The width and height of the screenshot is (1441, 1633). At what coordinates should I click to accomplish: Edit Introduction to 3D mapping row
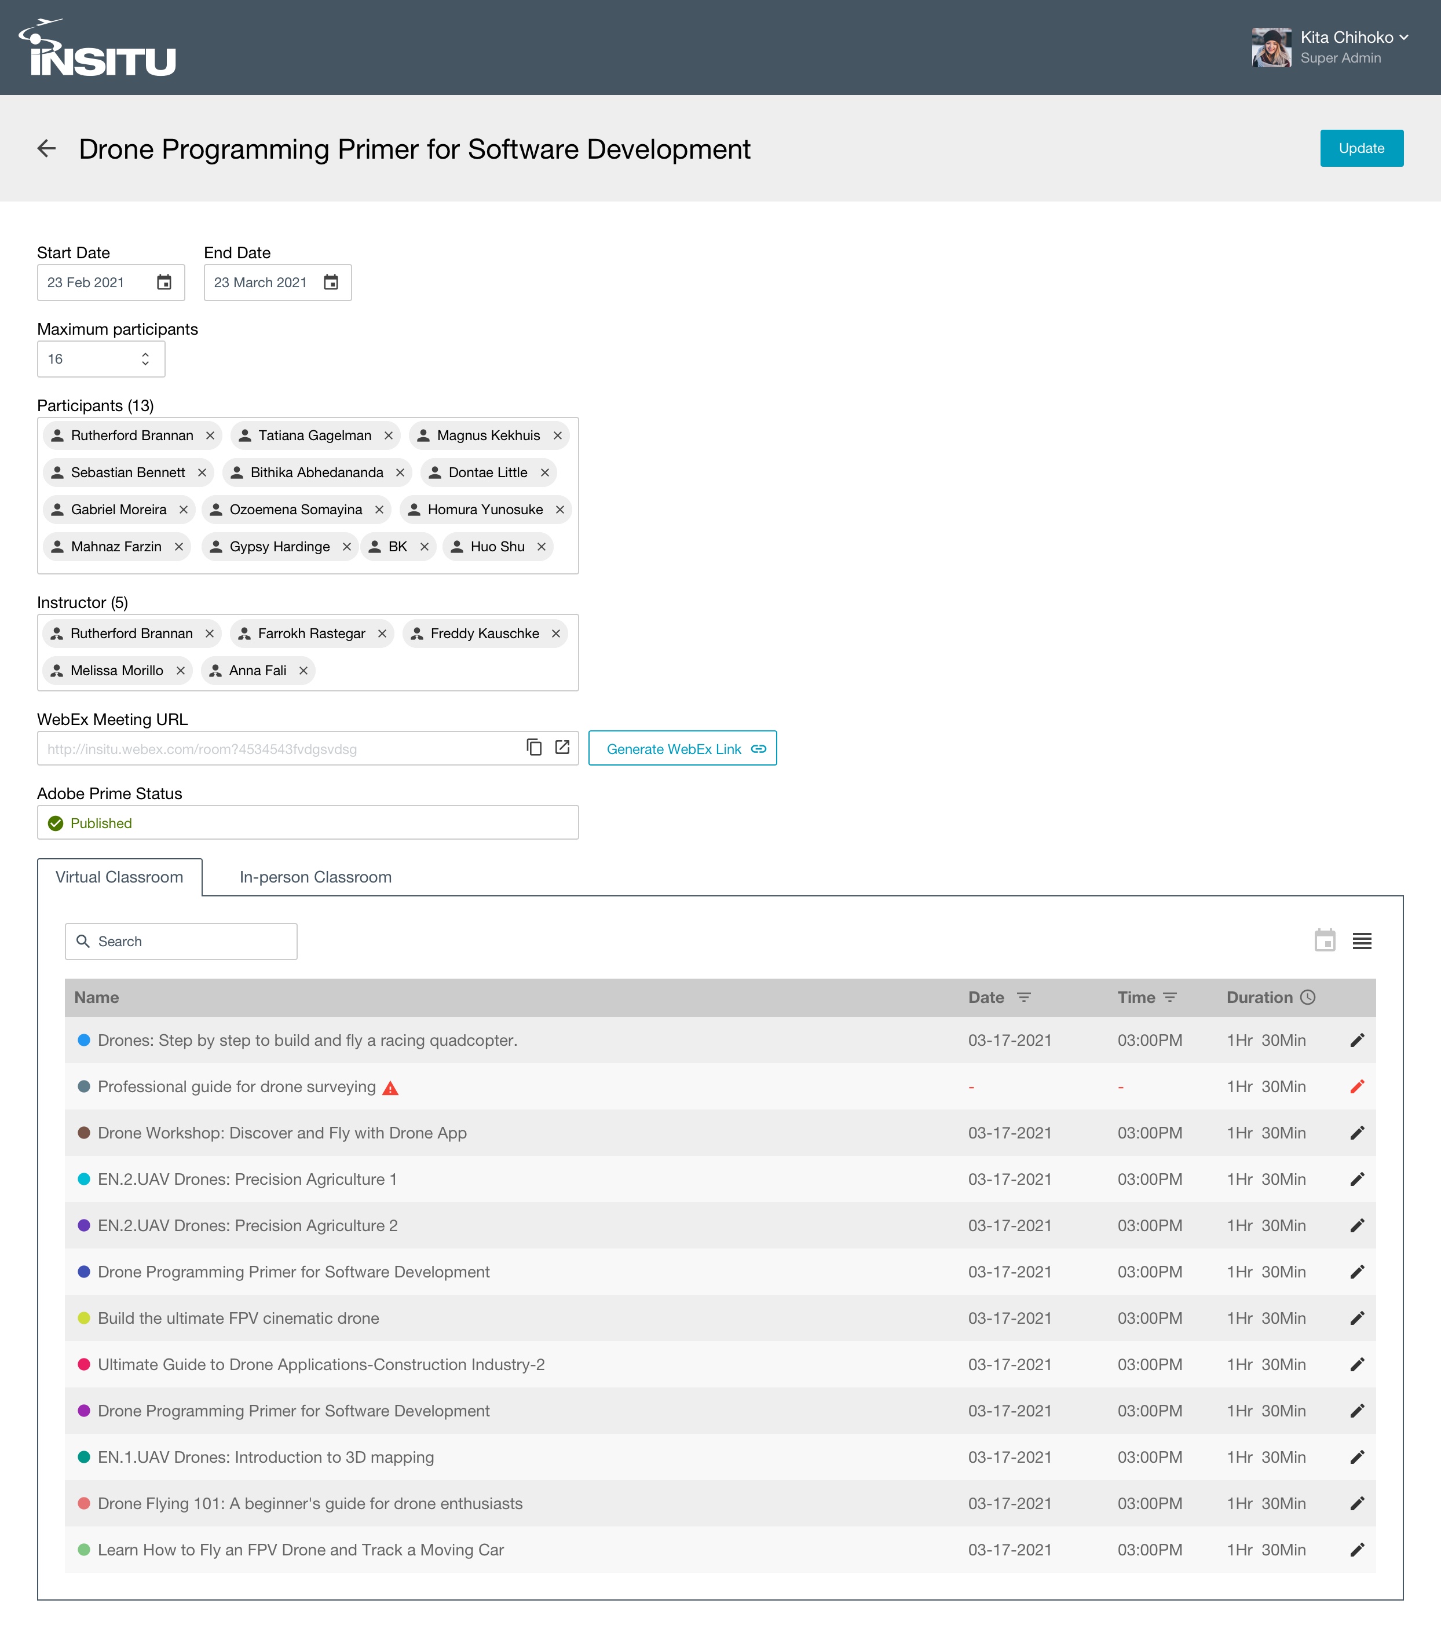coord(1357,1457)
